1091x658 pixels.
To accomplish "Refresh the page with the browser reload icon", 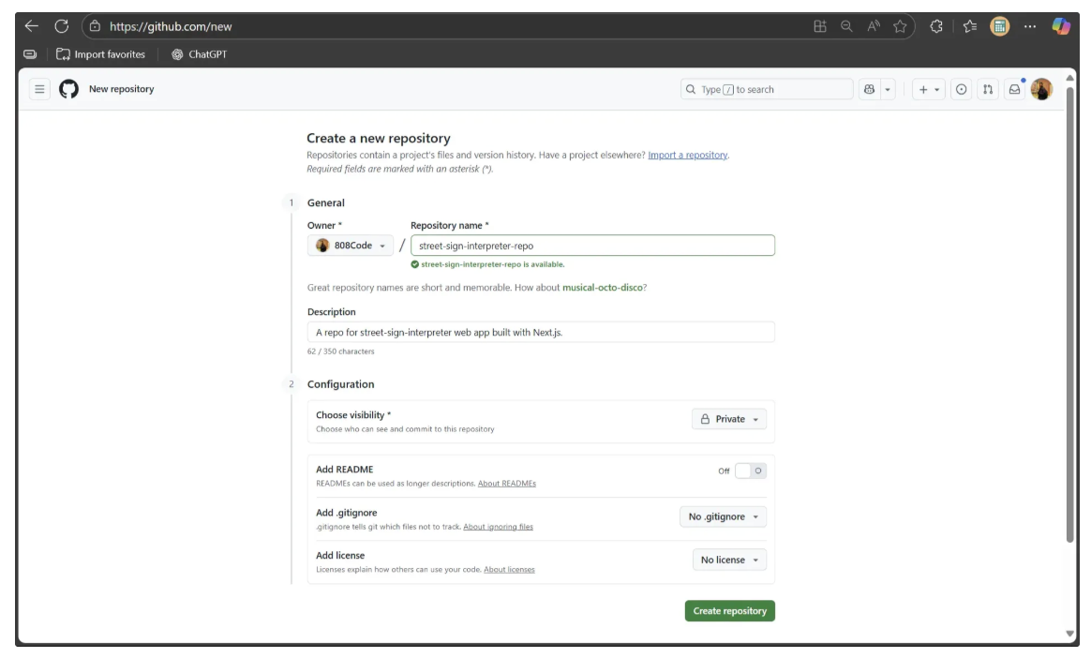I will pyautogui.click(x=62, y=26).
